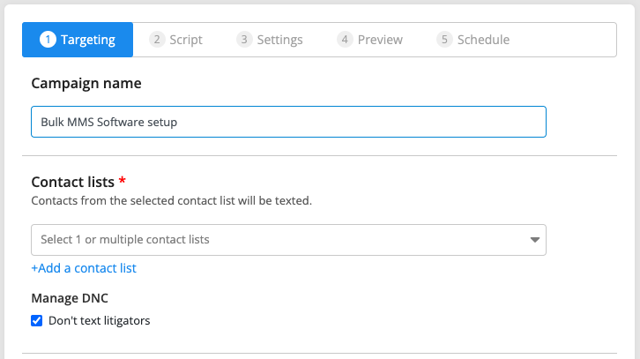Click the step 1 circle icon
The width and height of the screenshot is (640, 359).
(48, 40)
